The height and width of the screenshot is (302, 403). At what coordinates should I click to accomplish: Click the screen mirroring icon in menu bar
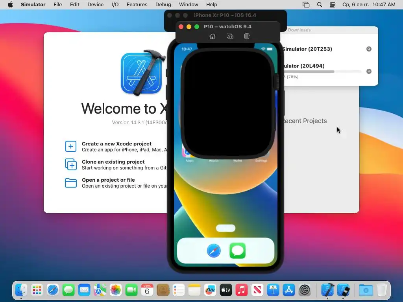point(306,5)
